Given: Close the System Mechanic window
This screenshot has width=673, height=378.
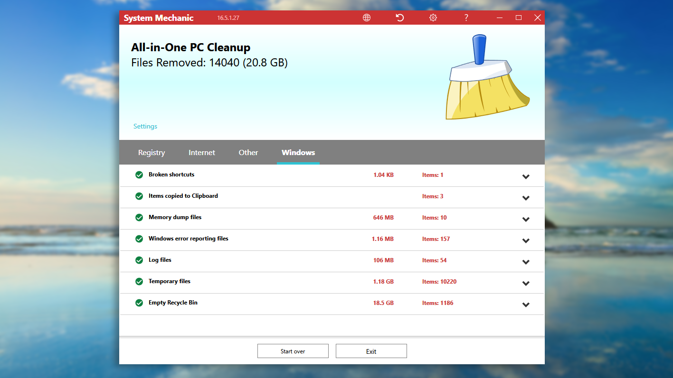Looking at the screenshot, I should pyautogui.click(x=537, y=18).
